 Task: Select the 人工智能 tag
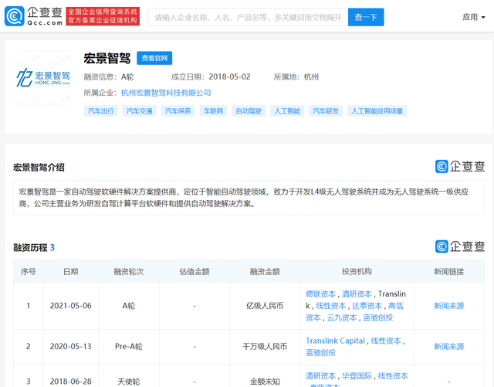click(x=287, y=111)
